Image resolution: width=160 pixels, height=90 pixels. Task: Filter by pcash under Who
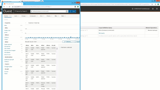[6, 32]
